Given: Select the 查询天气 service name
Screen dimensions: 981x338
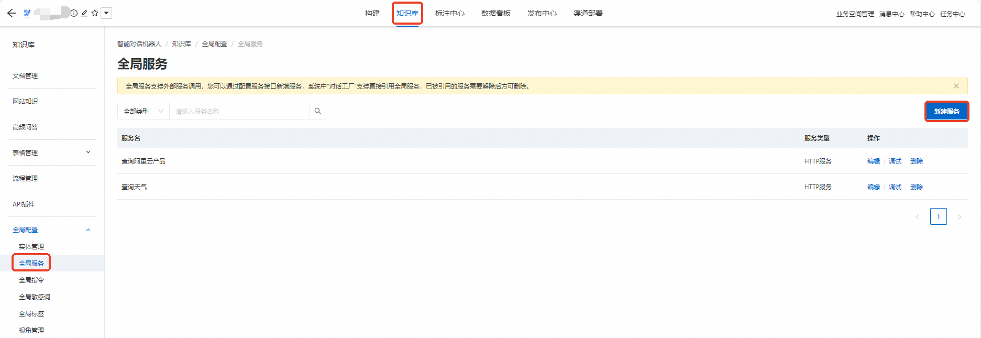Looking at the screenshot, I should click(134, 187).
